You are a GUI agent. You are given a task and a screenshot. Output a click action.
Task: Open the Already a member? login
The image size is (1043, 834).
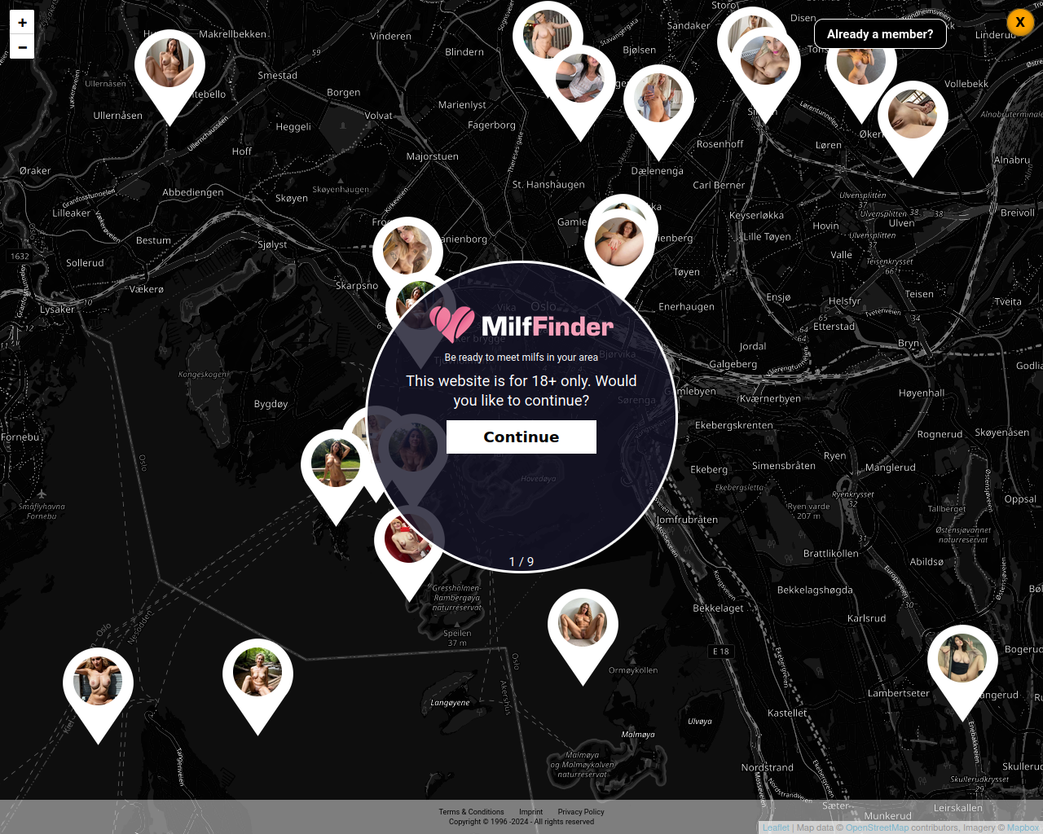[x=880, y=34]
